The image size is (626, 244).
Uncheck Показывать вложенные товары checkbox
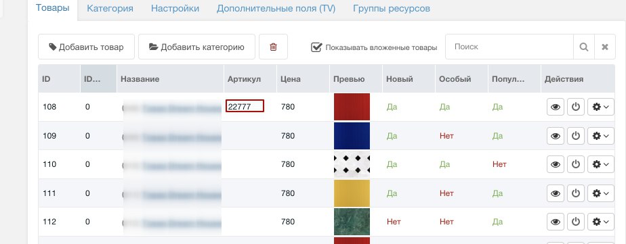[x=316, y=47]
